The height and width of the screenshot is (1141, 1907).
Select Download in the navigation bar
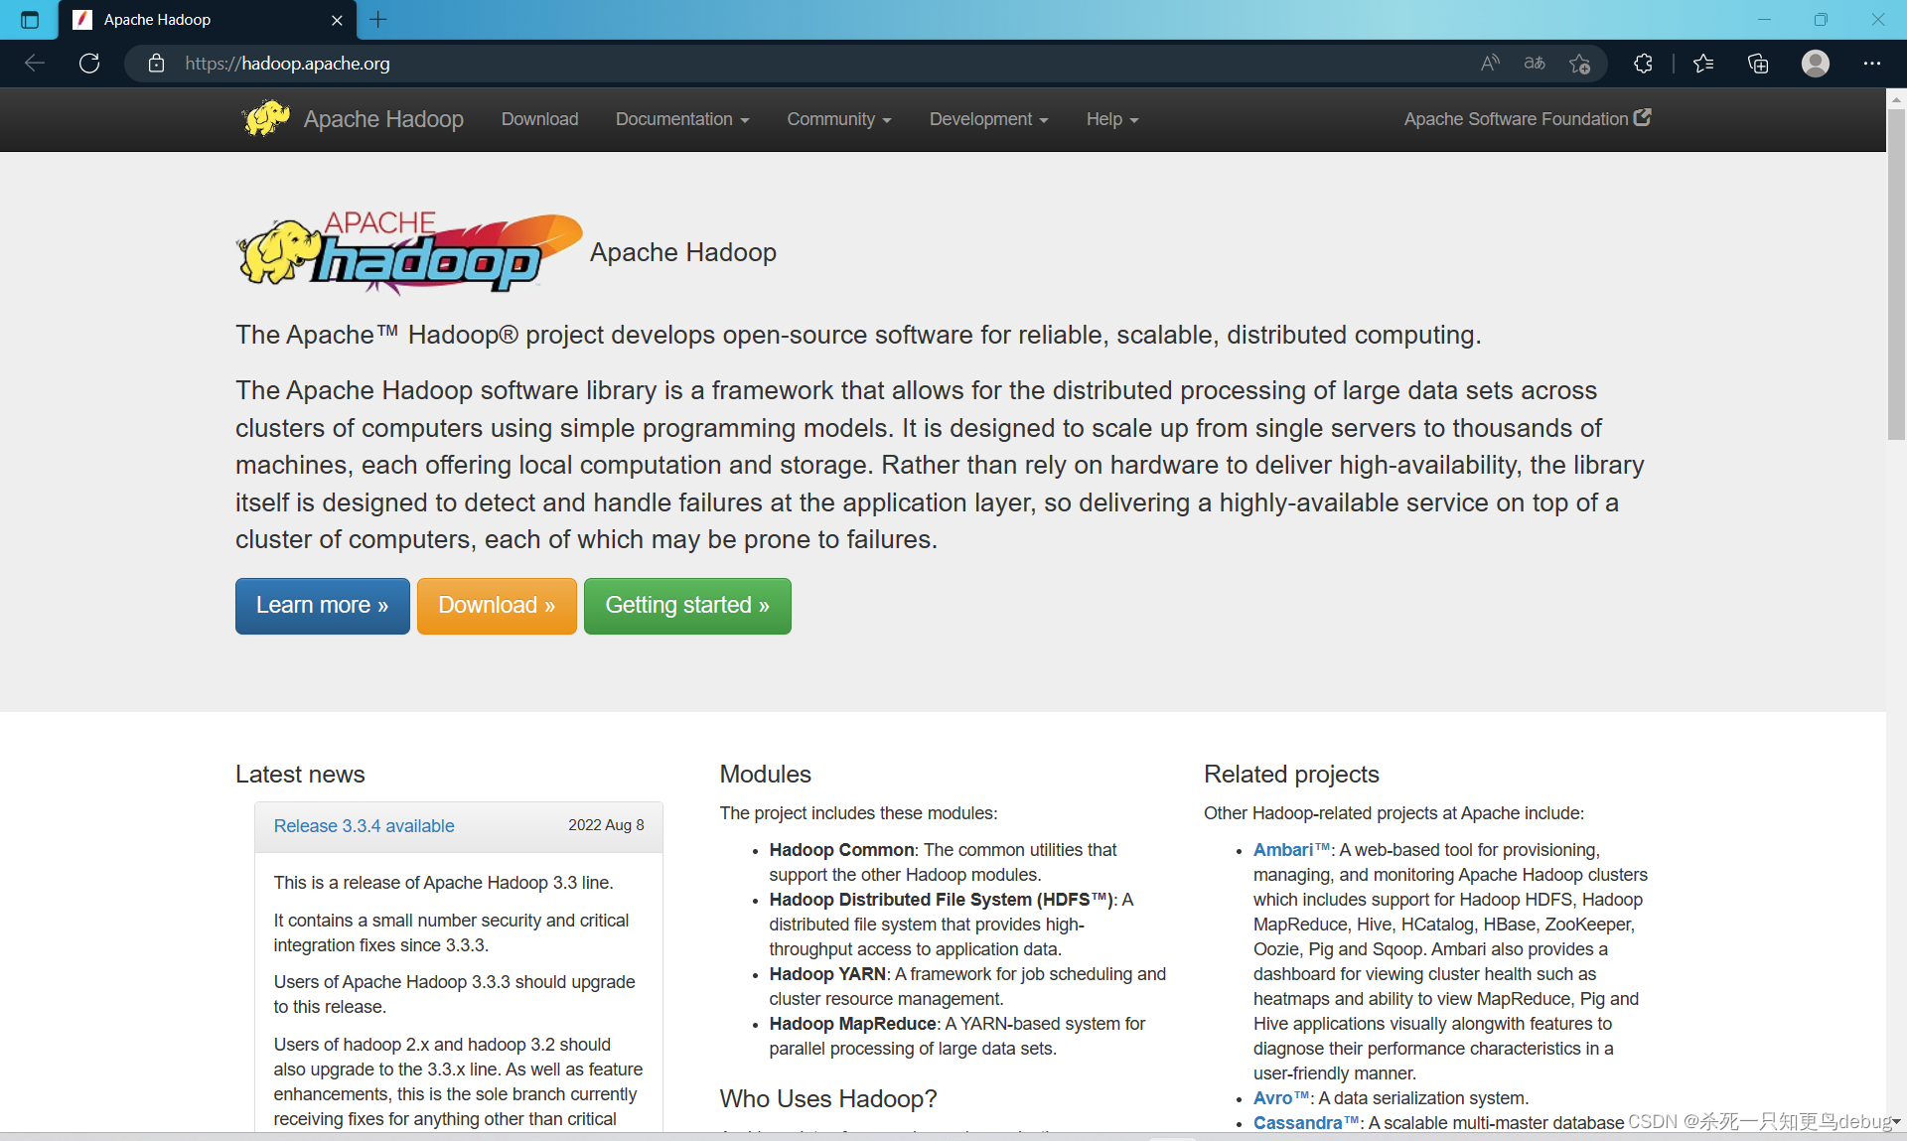tap(539, 119)
